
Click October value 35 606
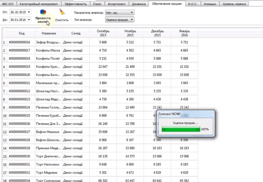coord(103,132)
